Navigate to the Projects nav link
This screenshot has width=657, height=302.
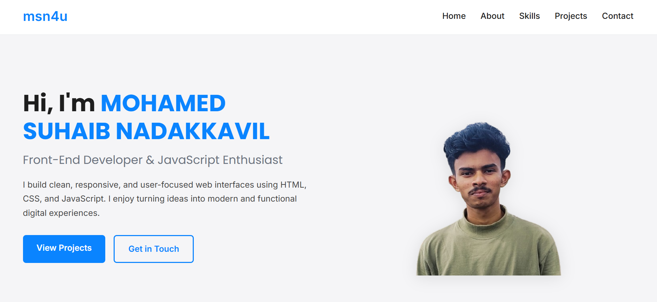tap(571, 16)
